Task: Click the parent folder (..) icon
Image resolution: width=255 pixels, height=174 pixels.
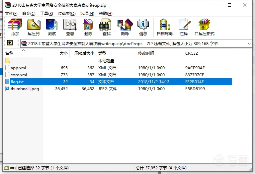Action: (x=7, y=61)
